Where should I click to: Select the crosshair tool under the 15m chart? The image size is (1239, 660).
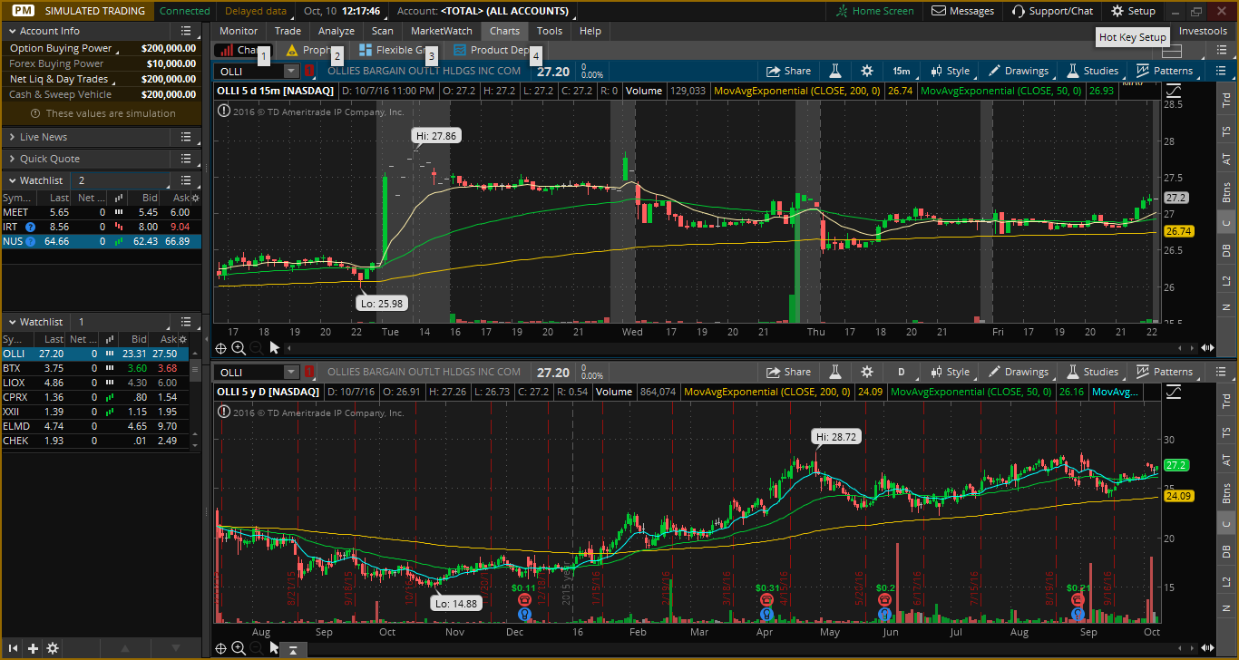[221, 347]
